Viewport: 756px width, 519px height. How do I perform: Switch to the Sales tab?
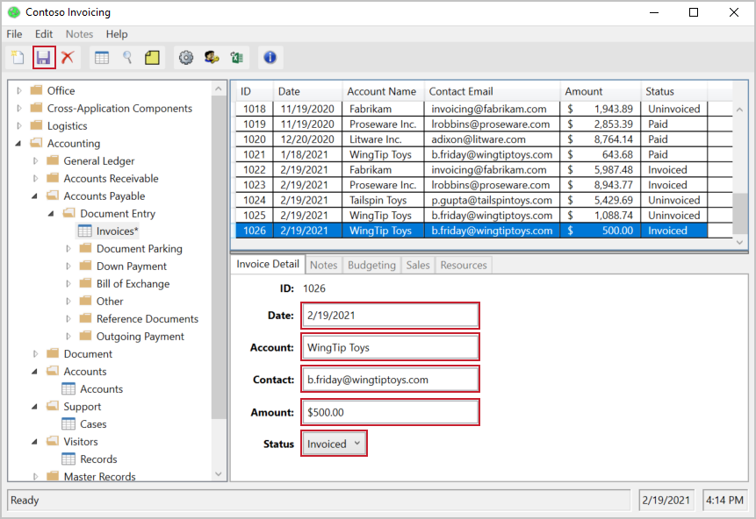coord(418,266)
